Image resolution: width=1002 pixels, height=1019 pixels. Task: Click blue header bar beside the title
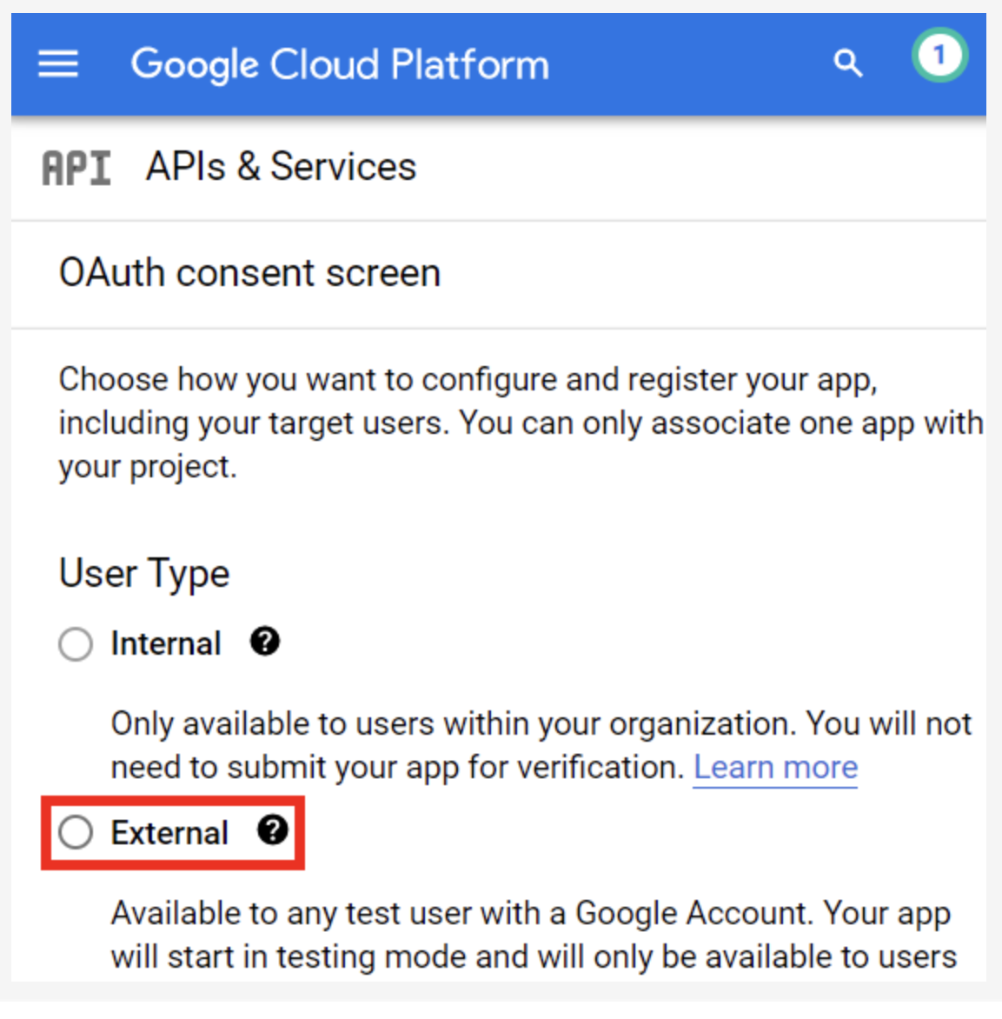click(687, 64)
